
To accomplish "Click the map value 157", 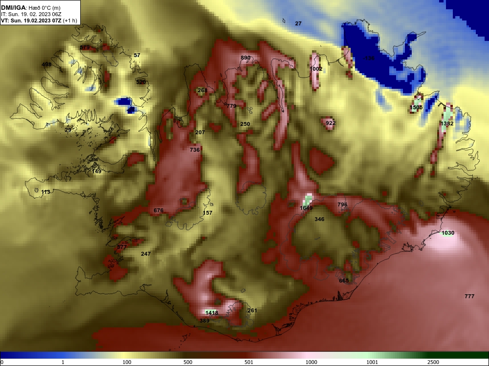I will (207, 213).
